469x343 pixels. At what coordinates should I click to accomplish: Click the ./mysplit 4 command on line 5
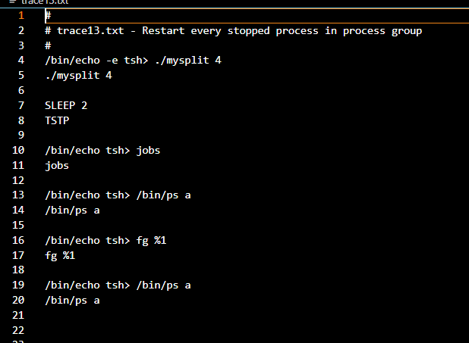[78, 75]
